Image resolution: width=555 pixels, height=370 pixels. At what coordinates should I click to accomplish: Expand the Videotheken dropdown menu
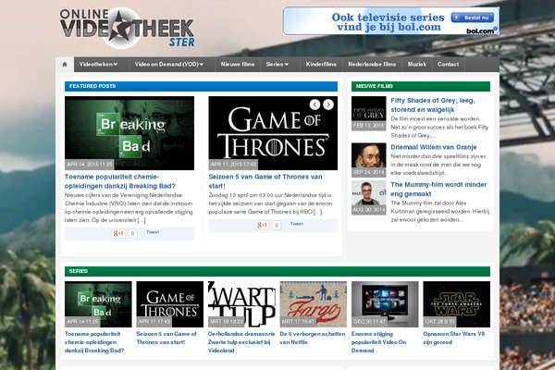click(x=98, y=65)
